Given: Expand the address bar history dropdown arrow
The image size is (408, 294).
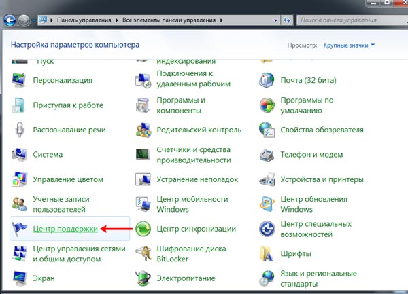Looking at the screenshot, I should (275, 20).
